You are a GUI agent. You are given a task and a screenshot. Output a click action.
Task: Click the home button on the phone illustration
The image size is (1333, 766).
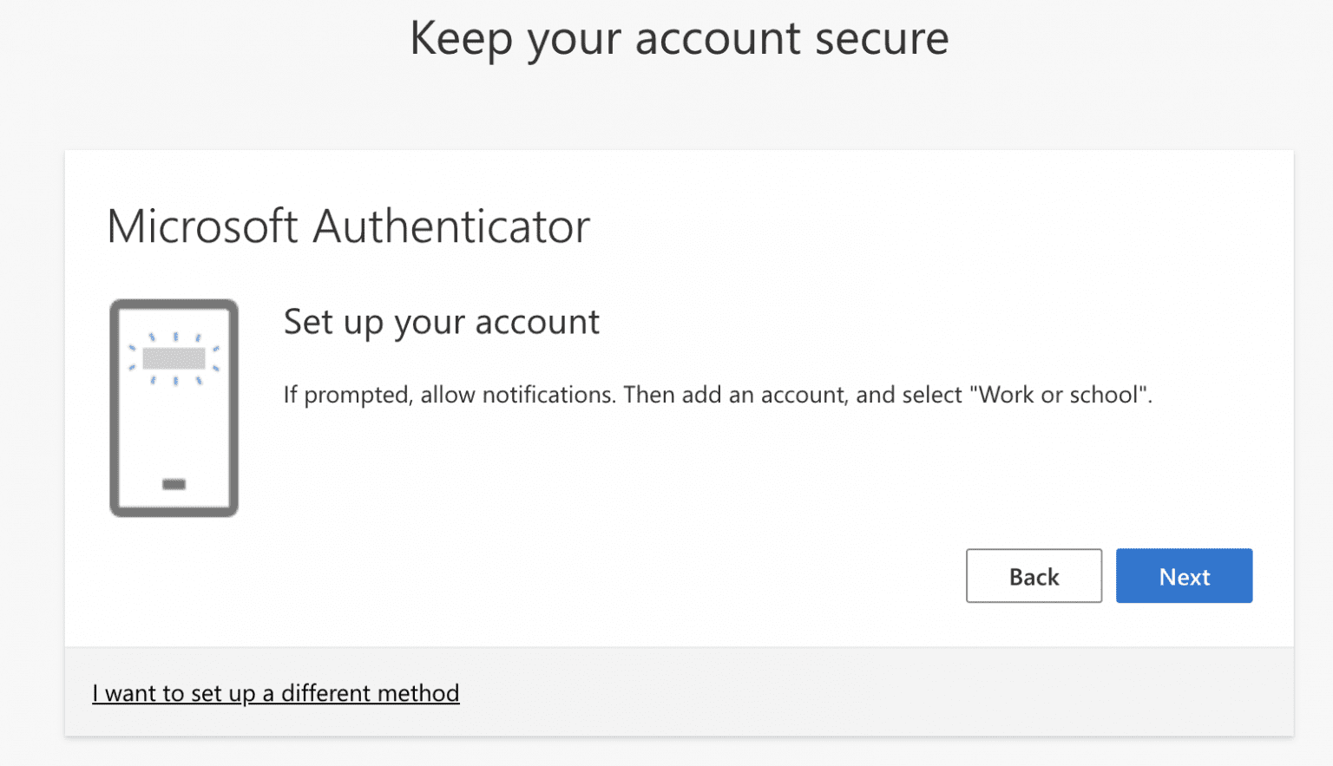[174, 483]
